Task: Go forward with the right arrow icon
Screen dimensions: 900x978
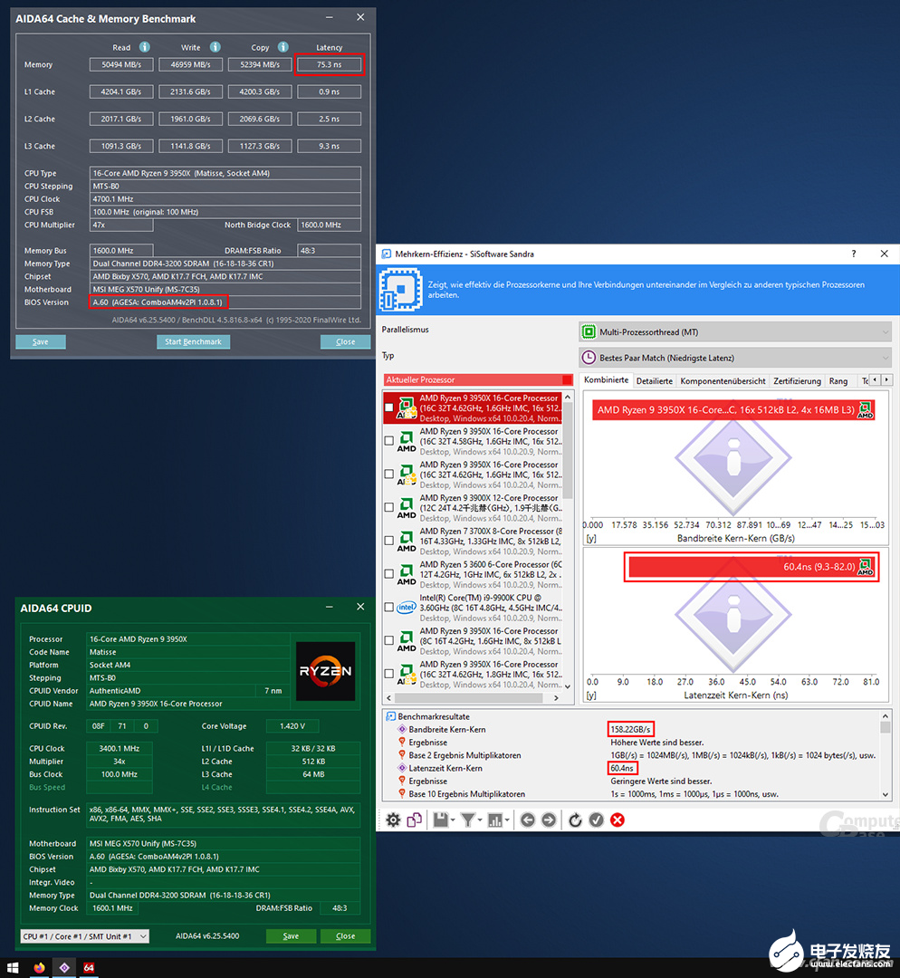Action: tap(549, 820)
